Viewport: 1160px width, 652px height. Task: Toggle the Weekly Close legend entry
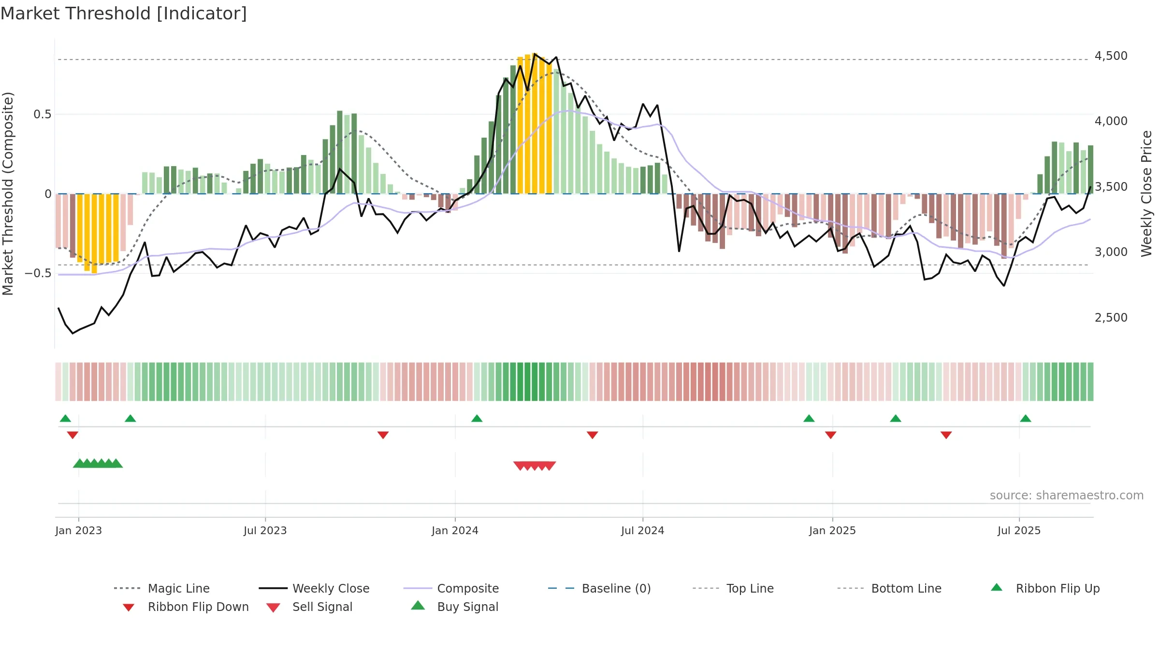(x=314, y=588)
